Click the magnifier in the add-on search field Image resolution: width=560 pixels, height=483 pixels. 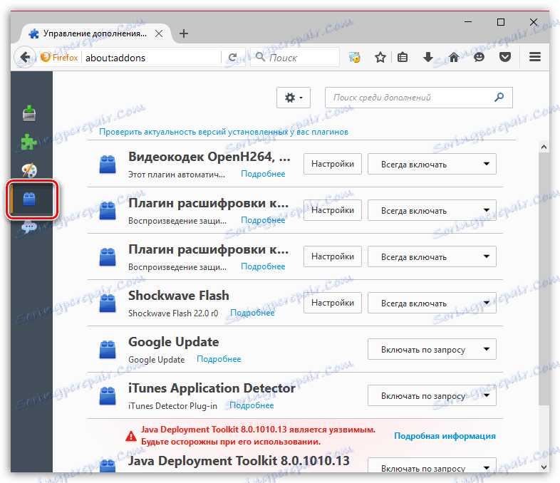499,97
